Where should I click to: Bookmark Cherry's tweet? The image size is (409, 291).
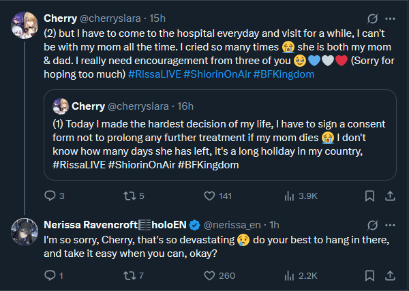click(x=369, y=196)
